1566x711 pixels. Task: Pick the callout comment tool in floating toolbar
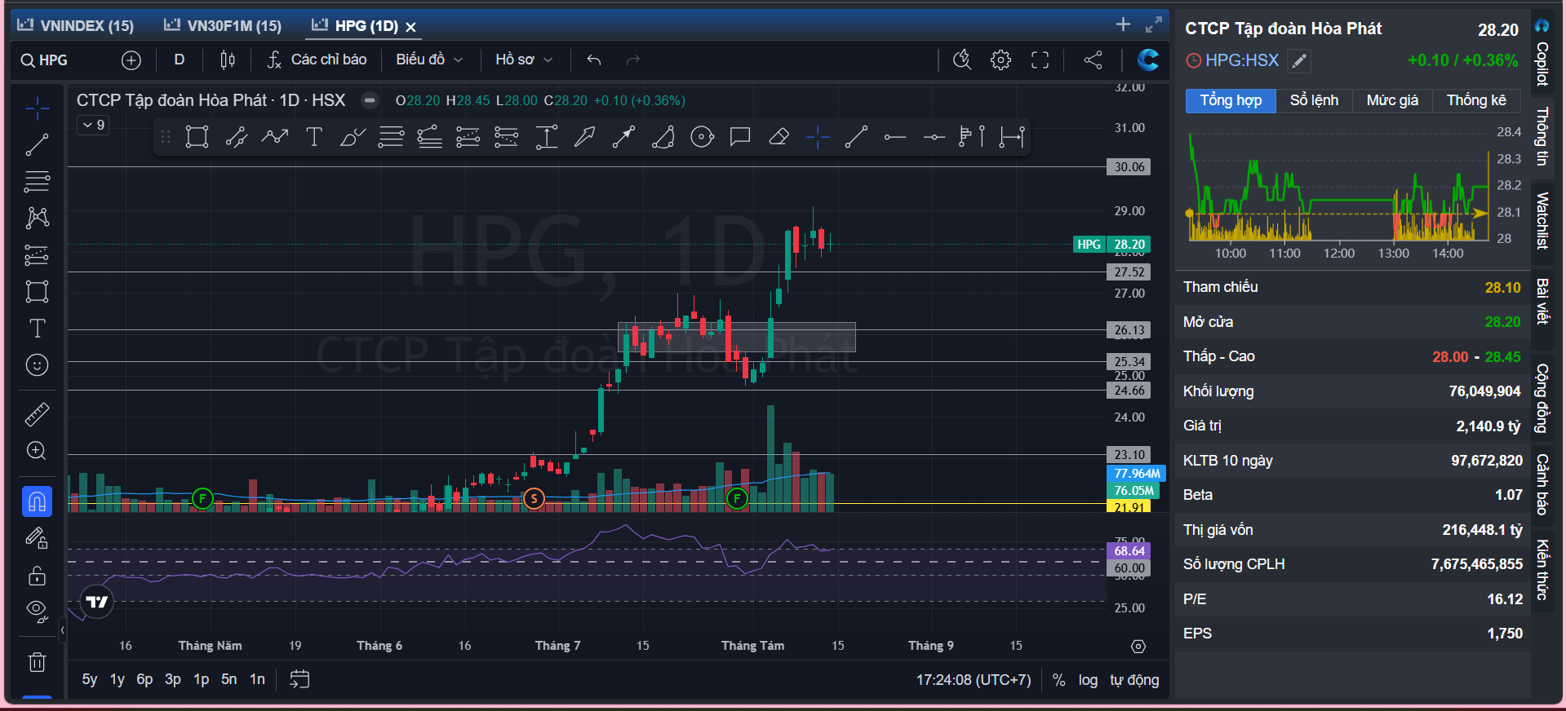[740, 136]
